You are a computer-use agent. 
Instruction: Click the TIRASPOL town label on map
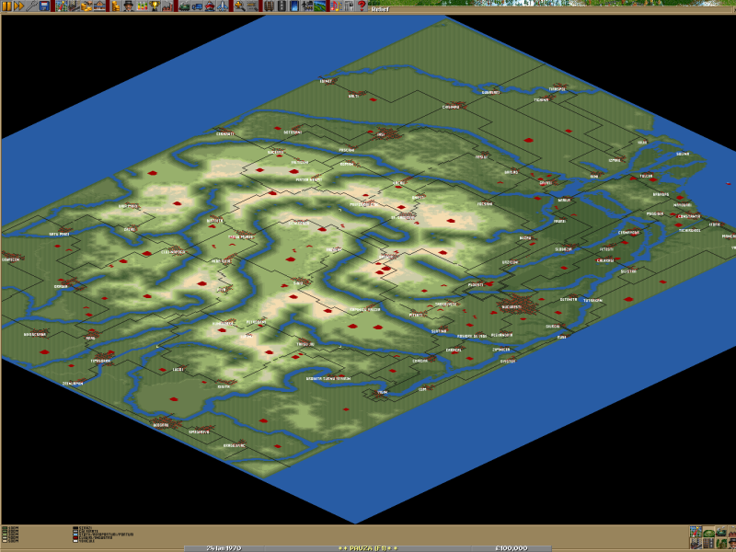pyautogui.click(x=558, y=88)
